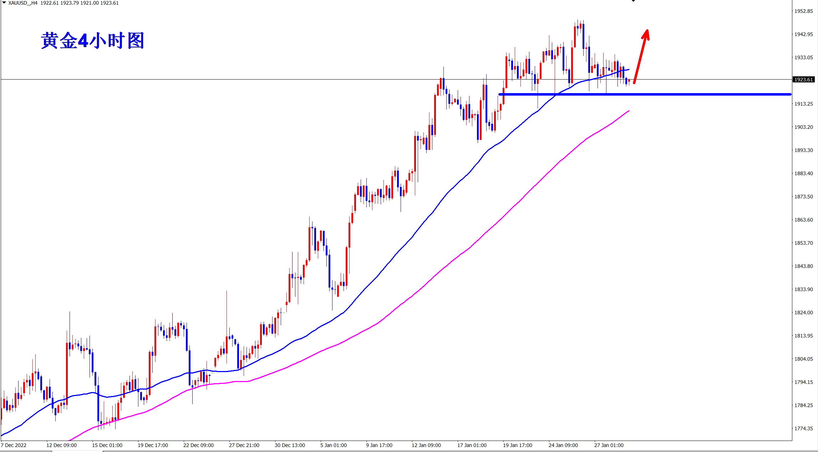The image size is (818, 452).
Task: Click the XAUUSD_,H4 symbol label
Action: pyautogui.click(x=22, y=3)
